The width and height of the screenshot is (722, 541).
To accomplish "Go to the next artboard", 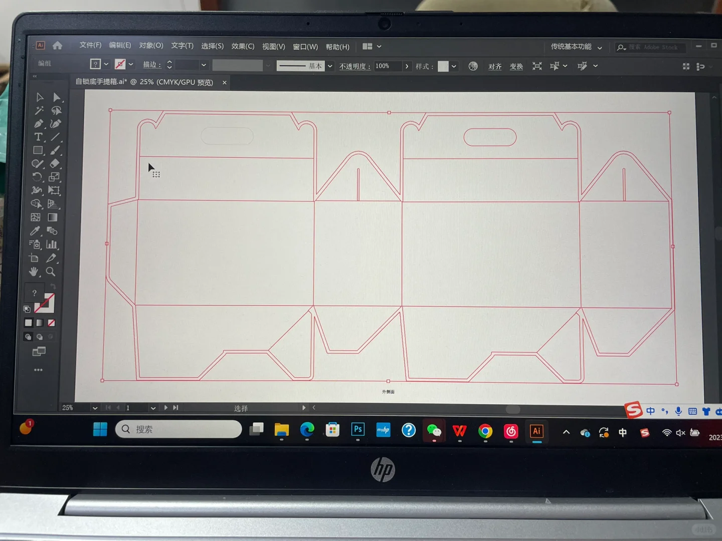I will point(166,408).
